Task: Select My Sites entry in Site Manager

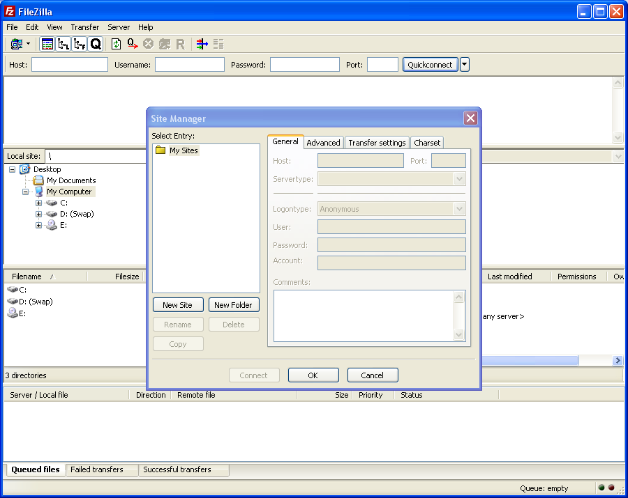Action: 184,150
